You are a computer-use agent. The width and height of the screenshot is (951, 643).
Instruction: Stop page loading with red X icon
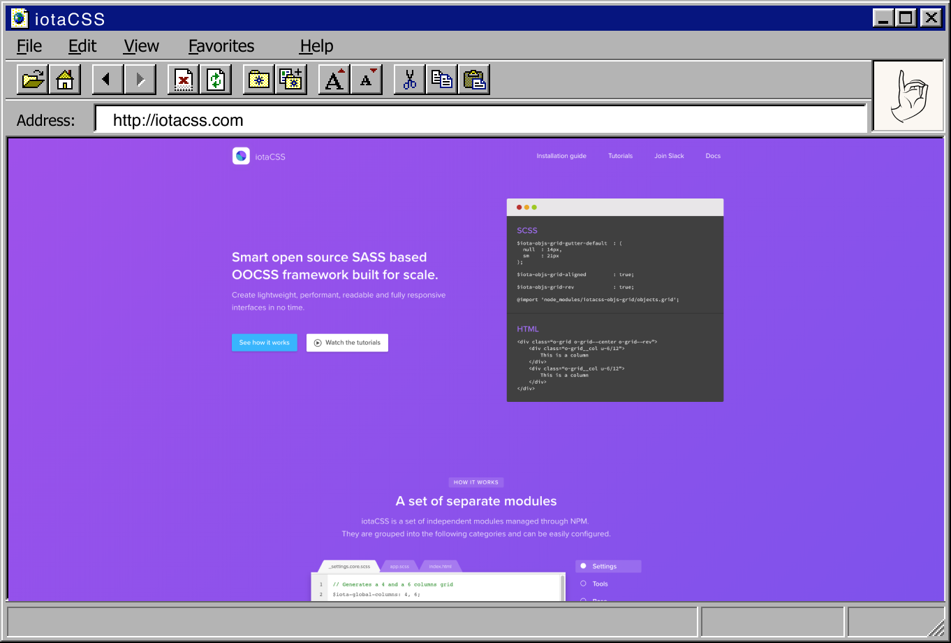tap(184, 80)
